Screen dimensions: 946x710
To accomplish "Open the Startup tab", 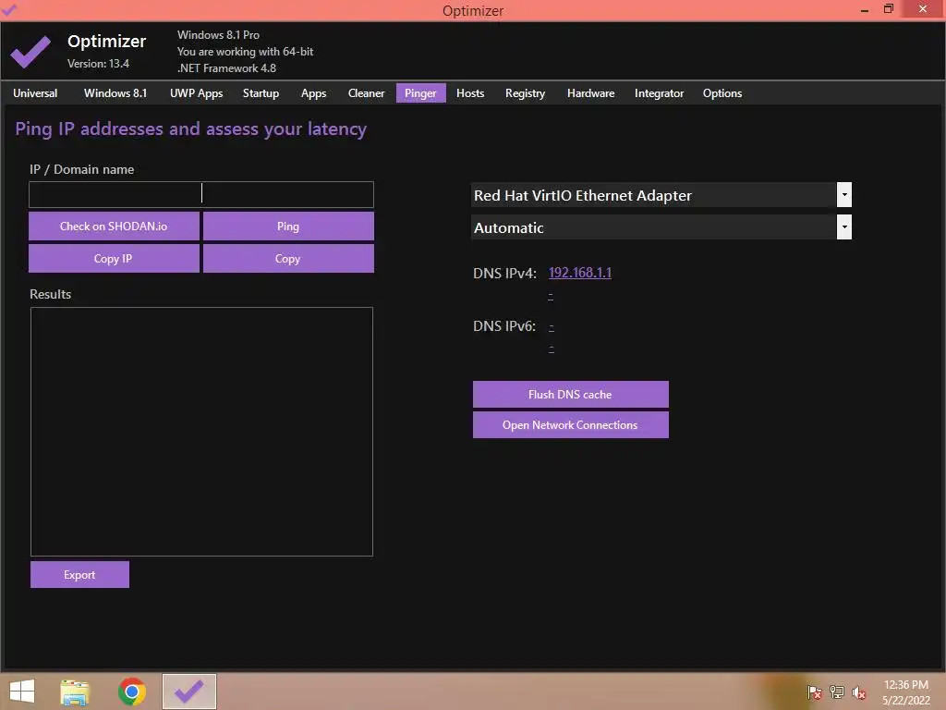I will click(261, 93).
